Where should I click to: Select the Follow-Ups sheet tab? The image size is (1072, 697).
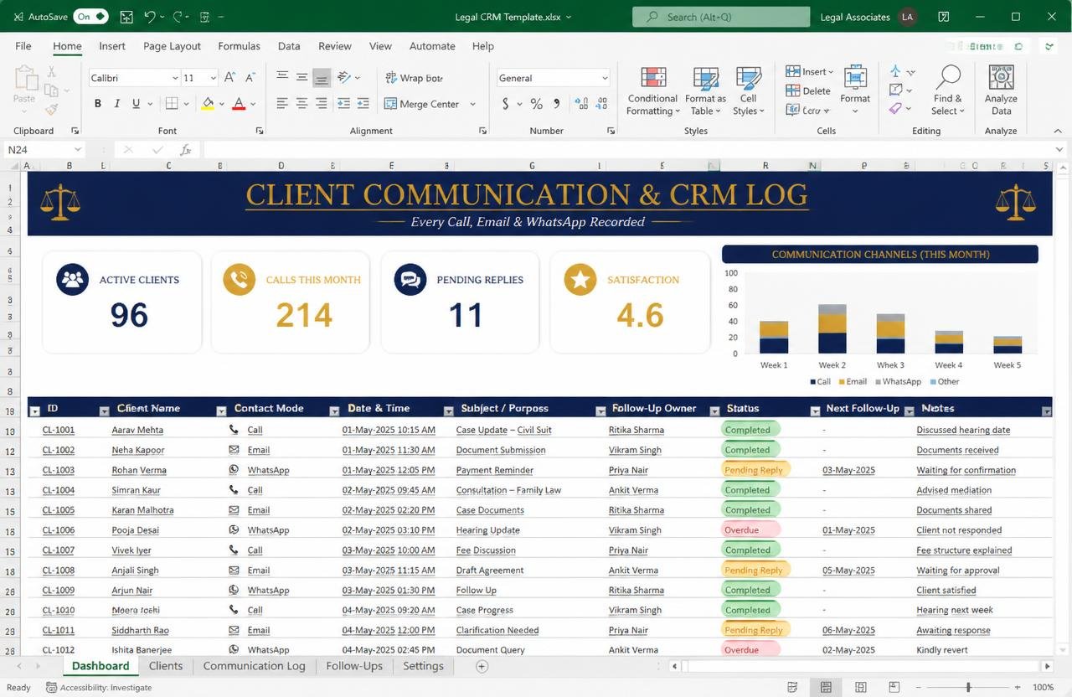coord(354,666)
